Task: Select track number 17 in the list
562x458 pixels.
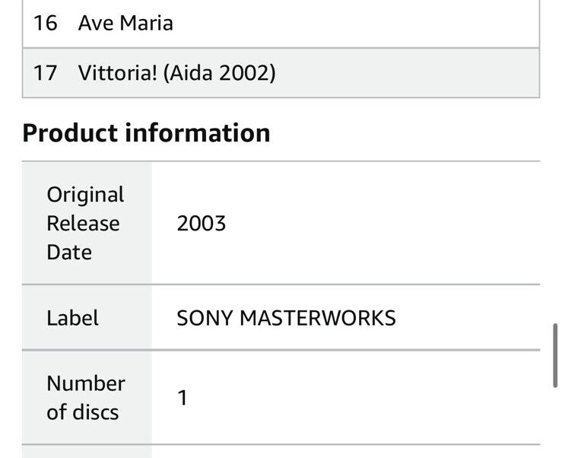Action: tap(45, 73)
